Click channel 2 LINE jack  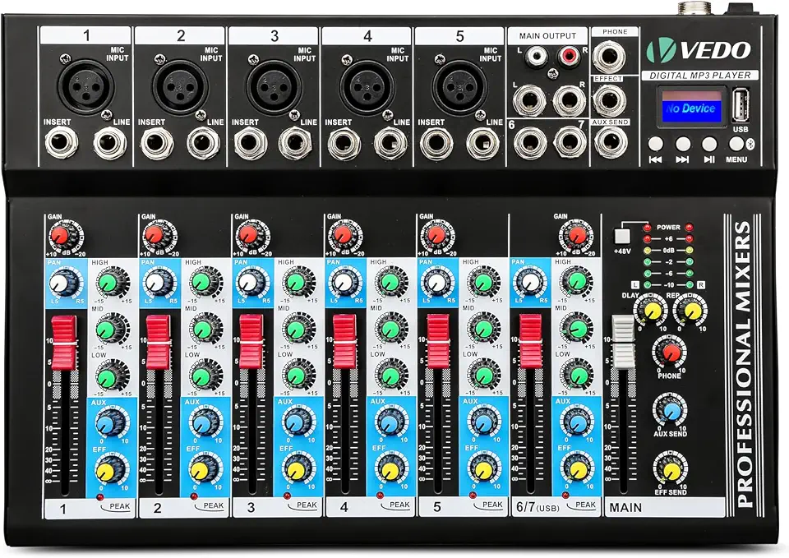click(204, 143)
